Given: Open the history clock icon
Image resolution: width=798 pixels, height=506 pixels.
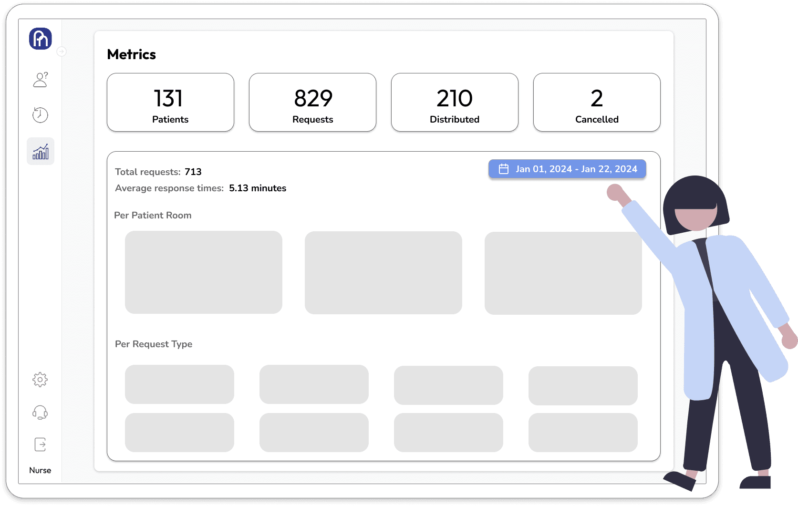Looking at the screenshot, I should [x=41, y=115].
